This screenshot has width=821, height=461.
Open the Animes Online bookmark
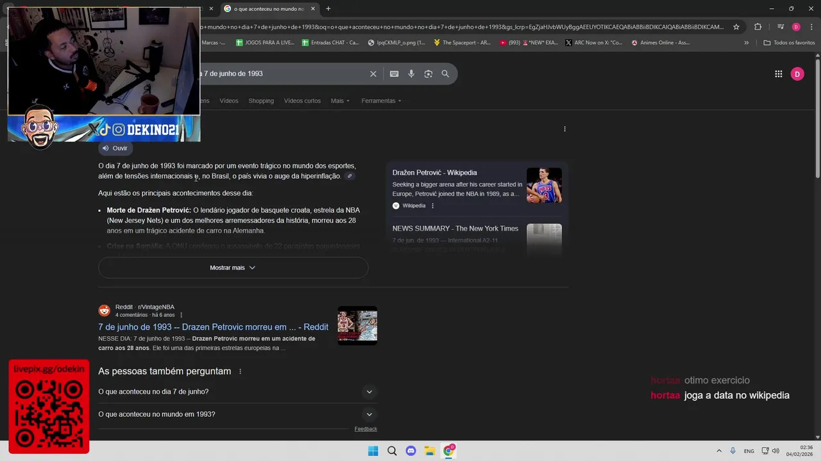coord(660,43)
